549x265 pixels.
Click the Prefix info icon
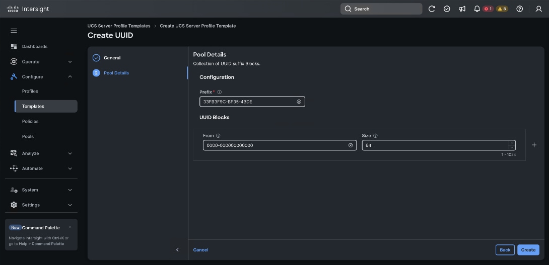tap(220, 92)
